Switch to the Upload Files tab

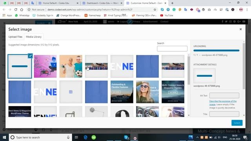tap(15, 37)
